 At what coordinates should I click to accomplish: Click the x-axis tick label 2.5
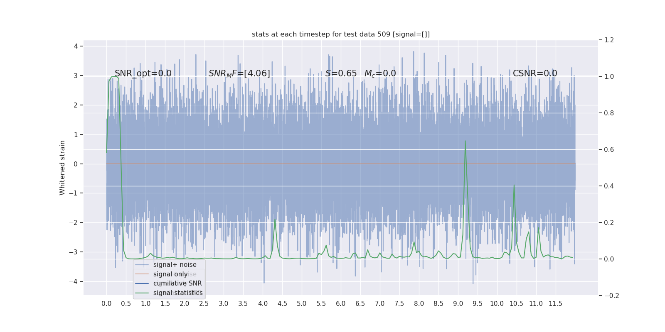pos(204,304)
